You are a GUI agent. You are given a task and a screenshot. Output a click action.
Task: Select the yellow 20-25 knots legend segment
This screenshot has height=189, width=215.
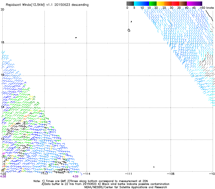(160, 3)
